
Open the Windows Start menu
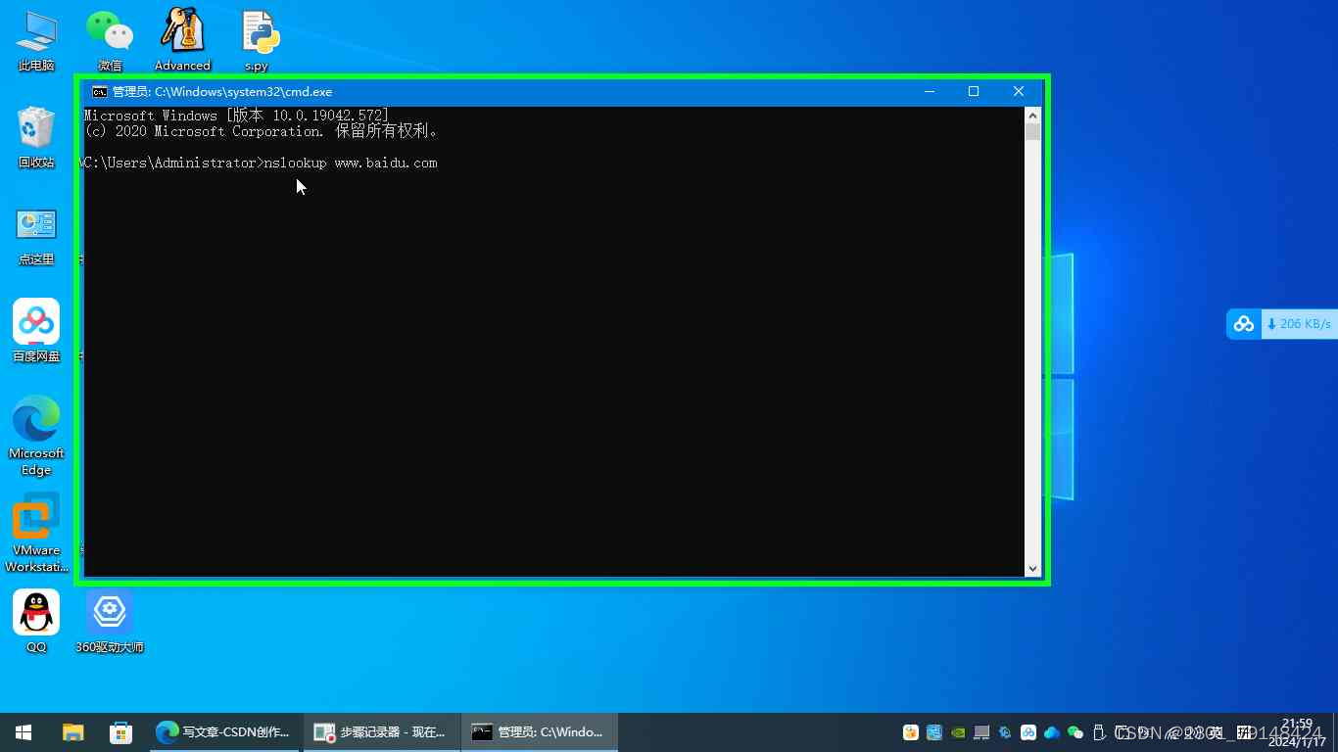tap(23, 731)
